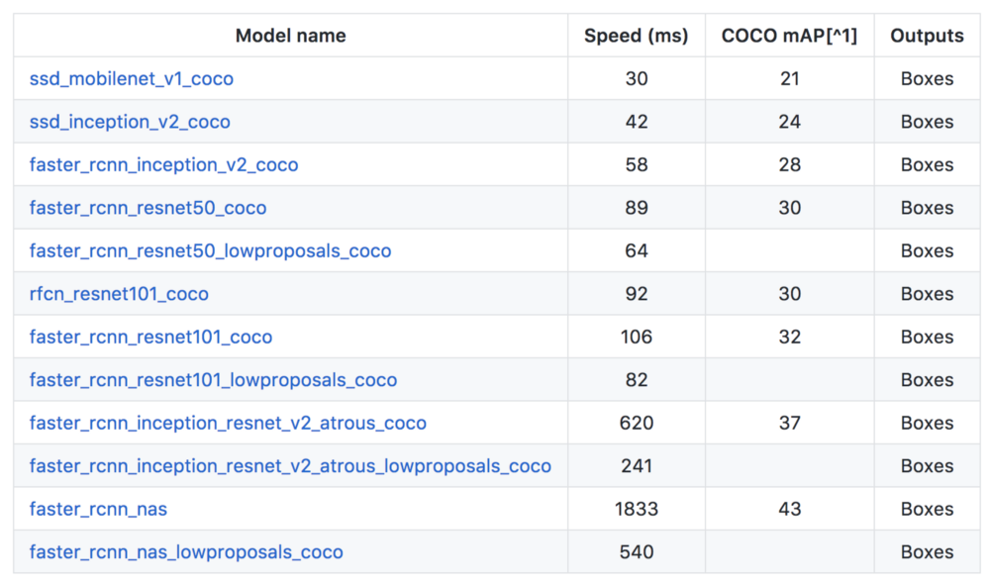Click faster_rcnn_resnet101_lowproposals_coco link

click(213, 380)
